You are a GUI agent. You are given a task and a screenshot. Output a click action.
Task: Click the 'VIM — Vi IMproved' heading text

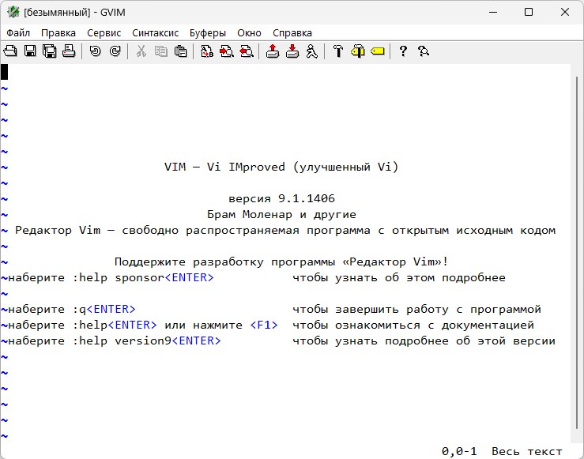tap(224, 167)
